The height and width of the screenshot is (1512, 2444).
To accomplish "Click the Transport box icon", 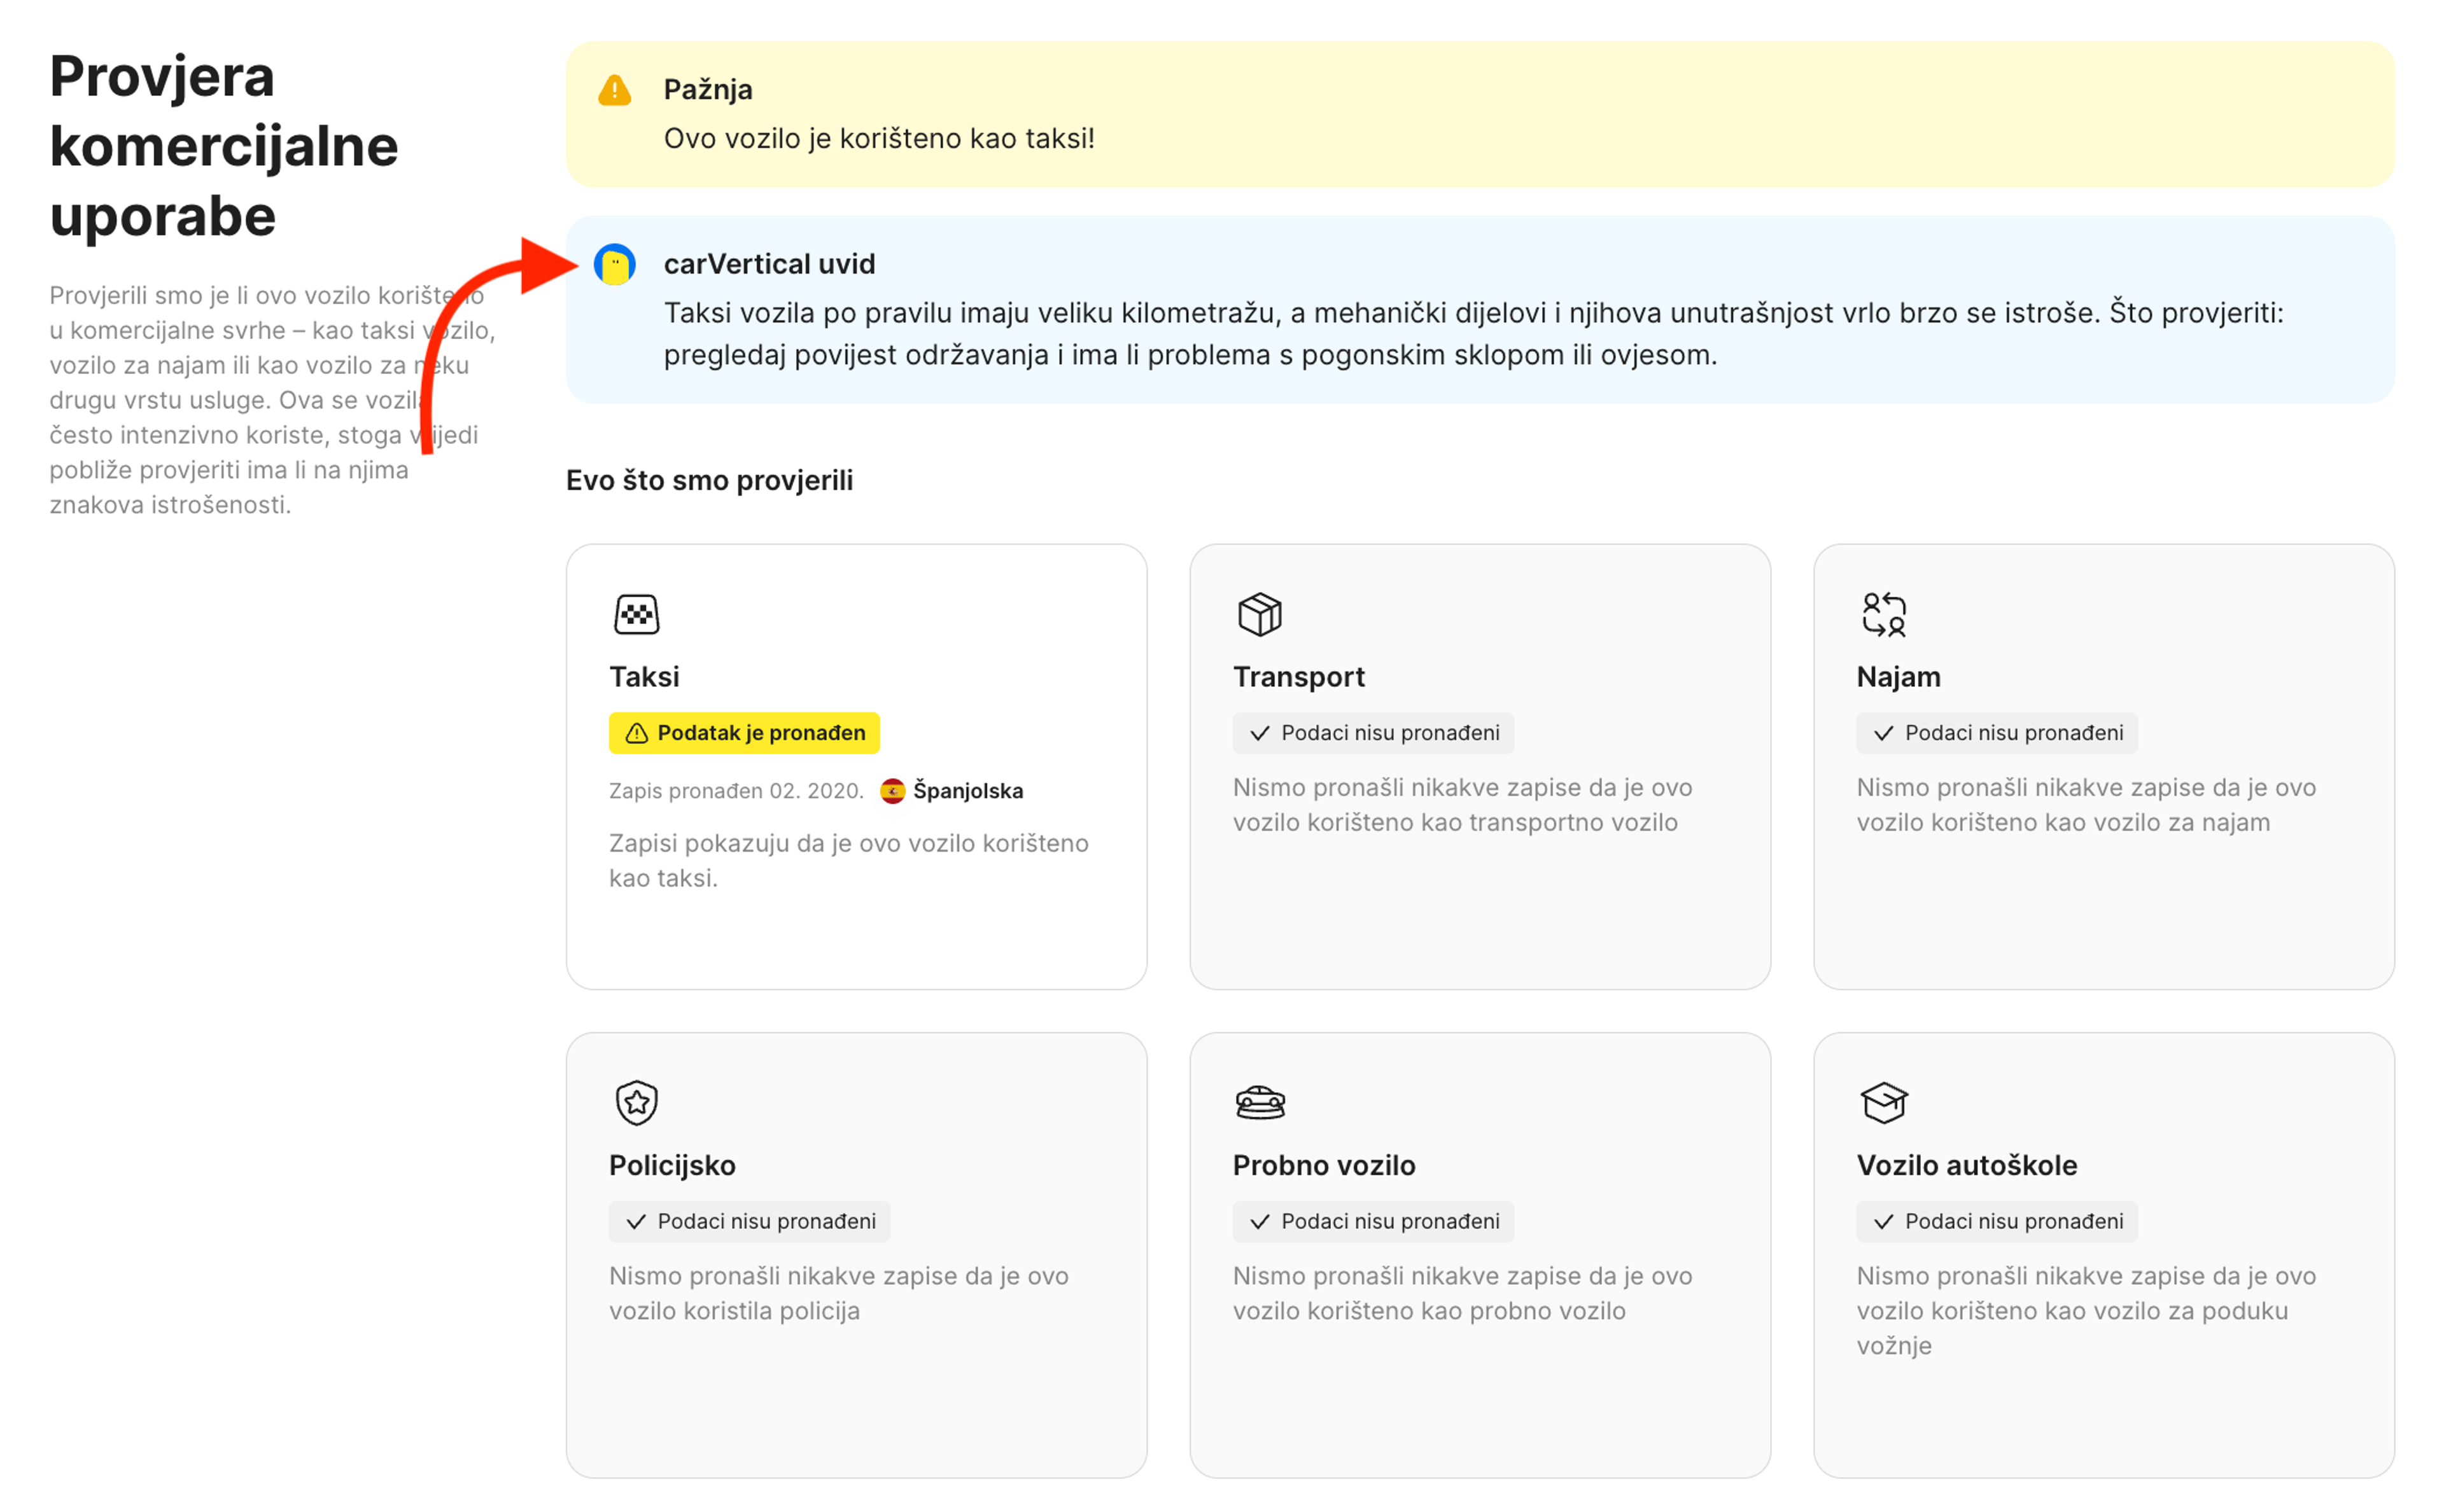I will (1260, 614).
